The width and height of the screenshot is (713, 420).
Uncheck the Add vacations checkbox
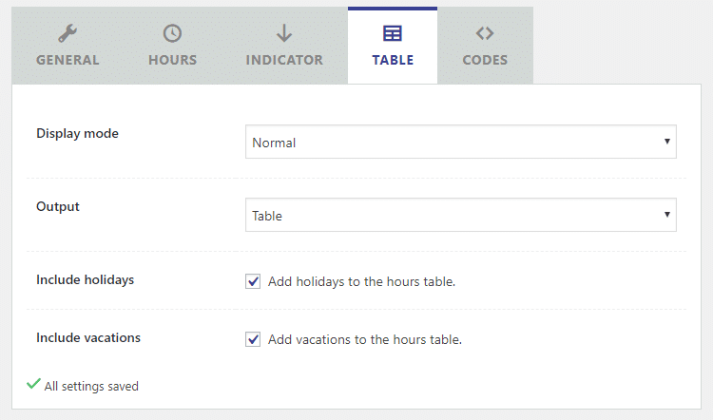click(x=253, y=339)
